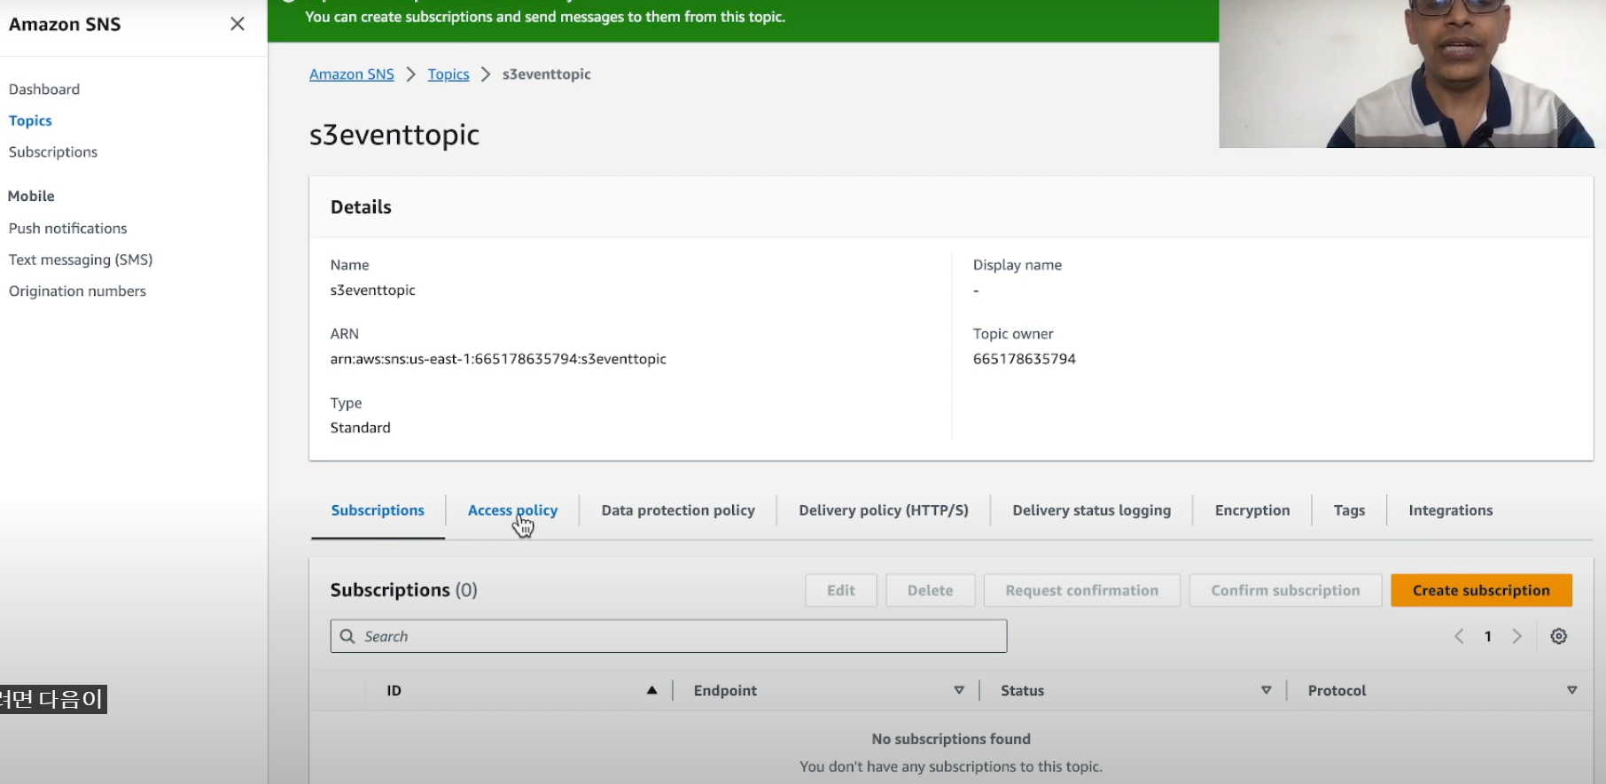The height and width of the screenshot is (784, 1606).
Task: Open Endpoint column sort arrow
Action: (959, 690)
